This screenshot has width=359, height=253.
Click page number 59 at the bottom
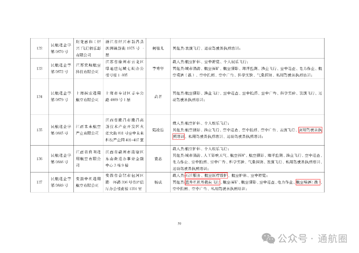[179, 223]
